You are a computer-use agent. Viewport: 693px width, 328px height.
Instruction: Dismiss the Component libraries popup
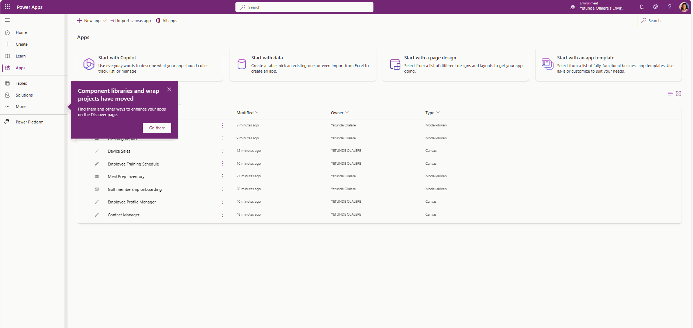(169, 90)
